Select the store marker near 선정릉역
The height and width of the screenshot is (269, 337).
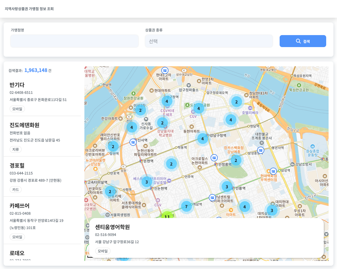pos(214,157)
